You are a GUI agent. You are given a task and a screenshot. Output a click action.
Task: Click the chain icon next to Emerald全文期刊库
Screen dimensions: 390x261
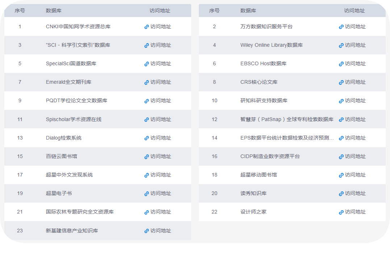coord(147,82)
